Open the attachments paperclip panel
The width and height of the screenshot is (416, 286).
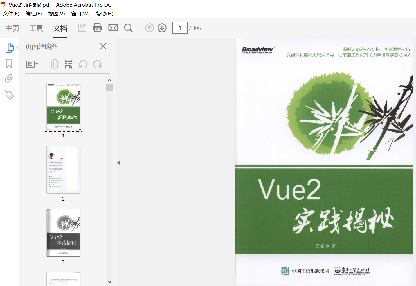click(9, 79)
